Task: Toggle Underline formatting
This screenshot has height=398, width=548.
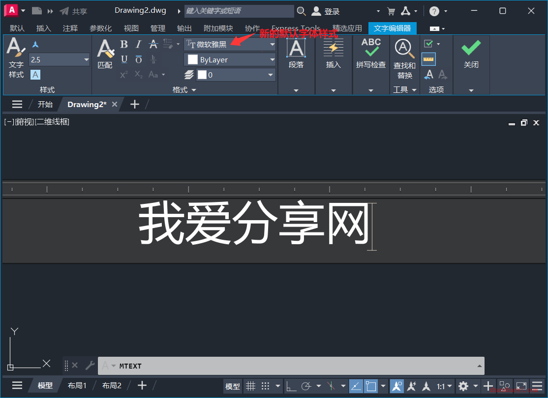Action: [x=124, y=59]
